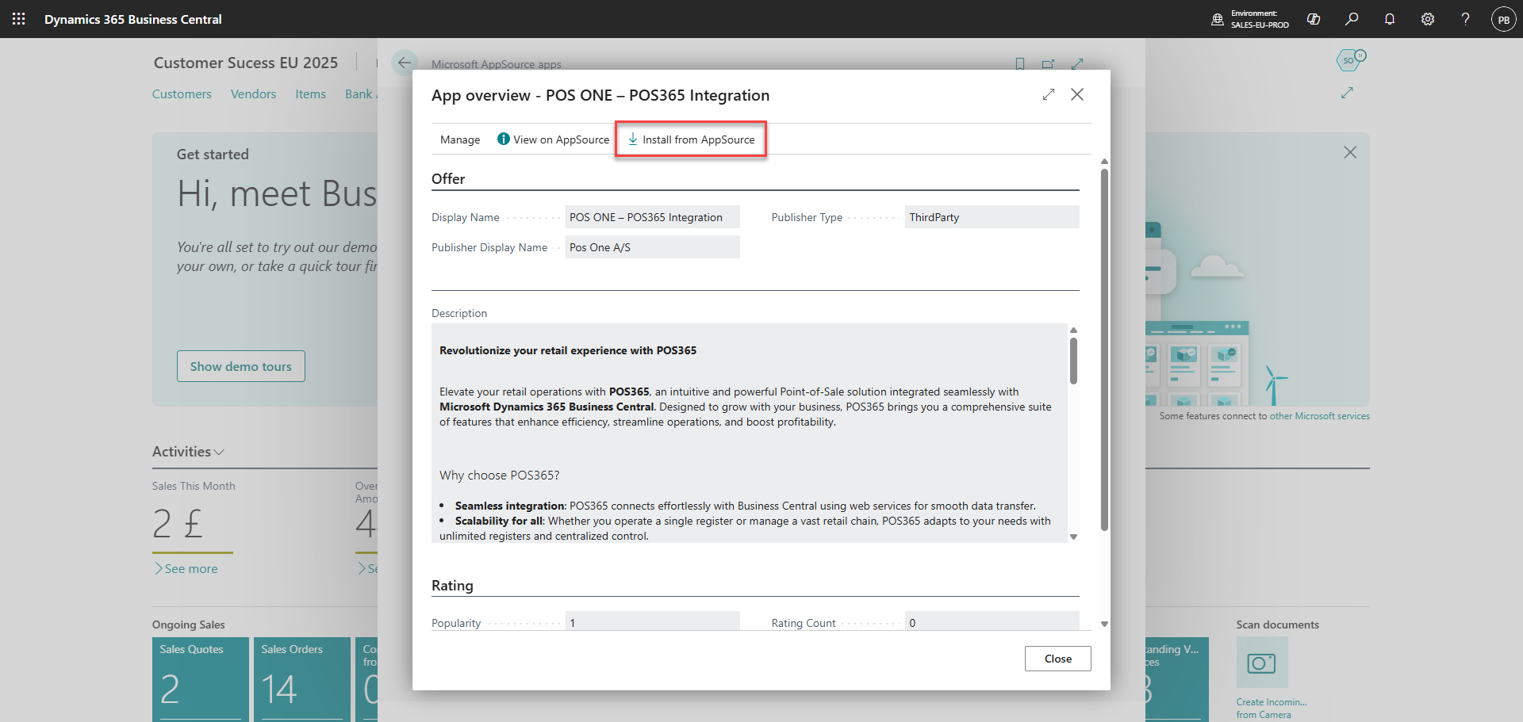Click the Close button in dialog
This screenshot has height=722, width=1523.
[1057, 659]
